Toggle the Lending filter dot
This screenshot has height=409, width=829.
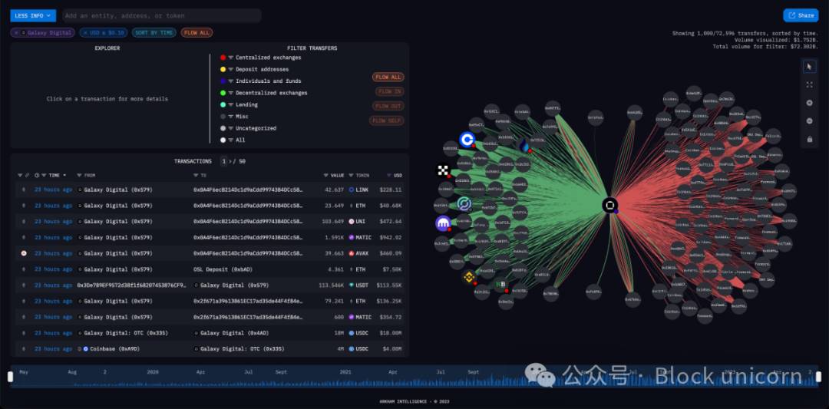click(x=223, y=104)
